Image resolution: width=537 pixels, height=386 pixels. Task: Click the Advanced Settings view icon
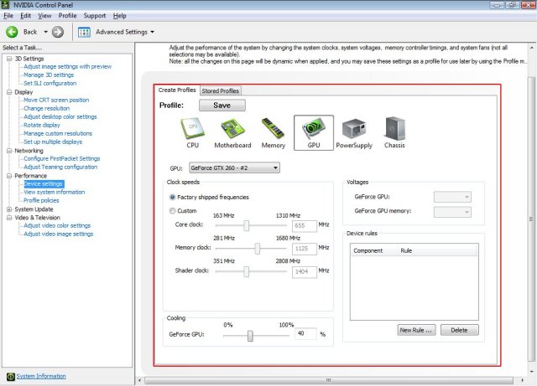pyautogui.click(x=84, y=32)
